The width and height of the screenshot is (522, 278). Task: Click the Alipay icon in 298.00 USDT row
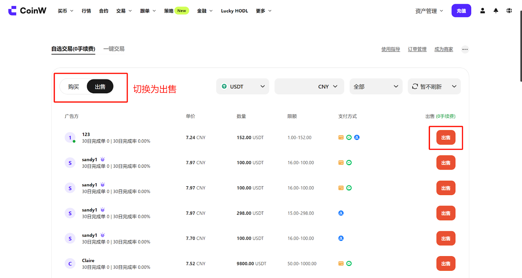pyautogui.click(x=341, y=213)
